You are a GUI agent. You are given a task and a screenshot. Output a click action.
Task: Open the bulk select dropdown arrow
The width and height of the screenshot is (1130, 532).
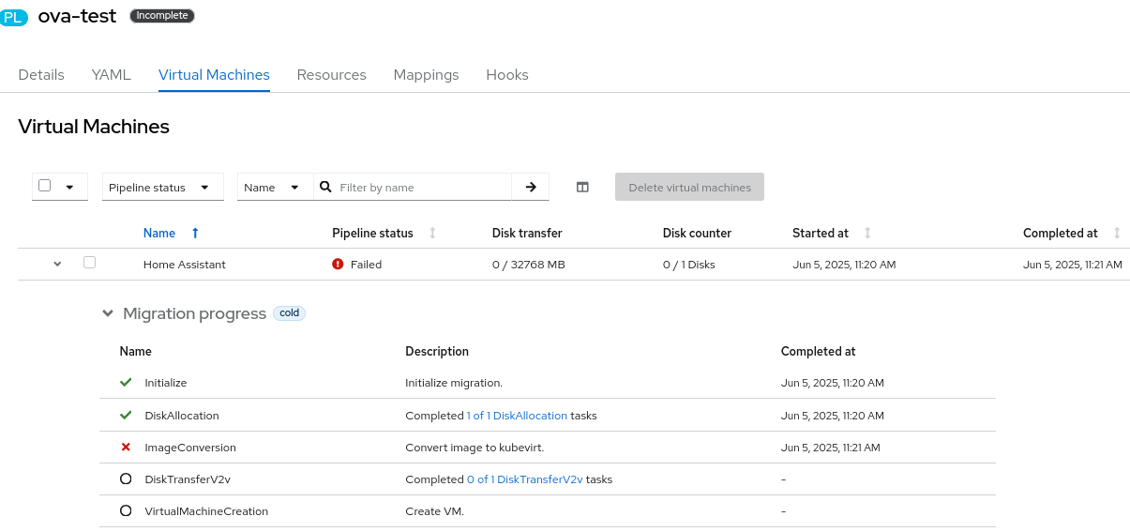69,187
